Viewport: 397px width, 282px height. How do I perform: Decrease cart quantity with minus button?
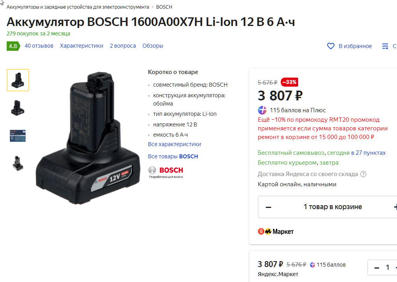point(268,207)
